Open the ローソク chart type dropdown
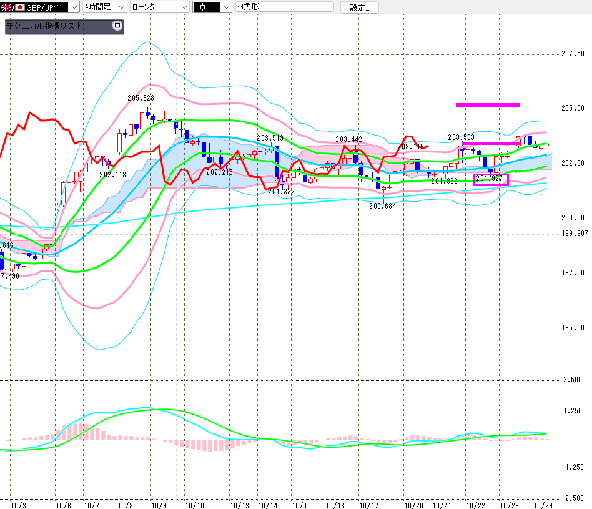592x509 pixels. point(183,7)
